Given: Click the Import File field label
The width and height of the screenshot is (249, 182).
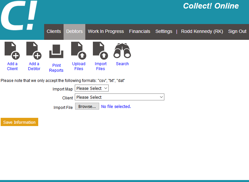Looking at the screenshot, I should pos(63,107).
